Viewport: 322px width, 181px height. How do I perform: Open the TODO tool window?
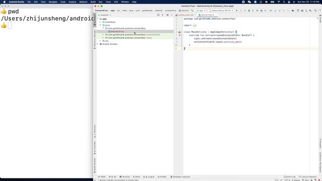tap(102, 176)
